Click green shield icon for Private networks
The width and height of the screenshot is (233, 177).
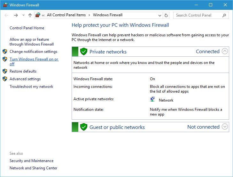click(x=84, y=52)
